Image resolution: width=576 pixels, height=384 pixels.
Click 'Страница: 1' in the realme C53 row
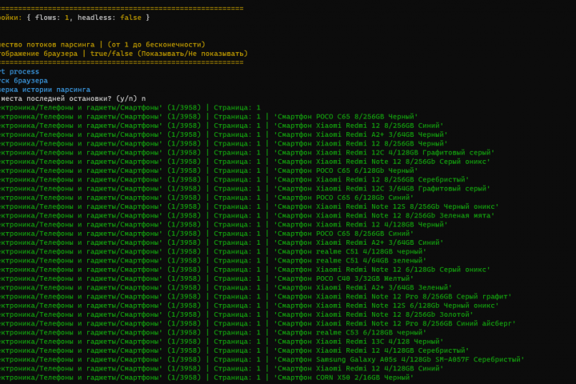pos(238,333)
